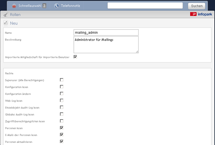215x145 pixels.
Task: Click the Zugriffsberechtigungslisten lesen label
Action: tap(25, 121)
